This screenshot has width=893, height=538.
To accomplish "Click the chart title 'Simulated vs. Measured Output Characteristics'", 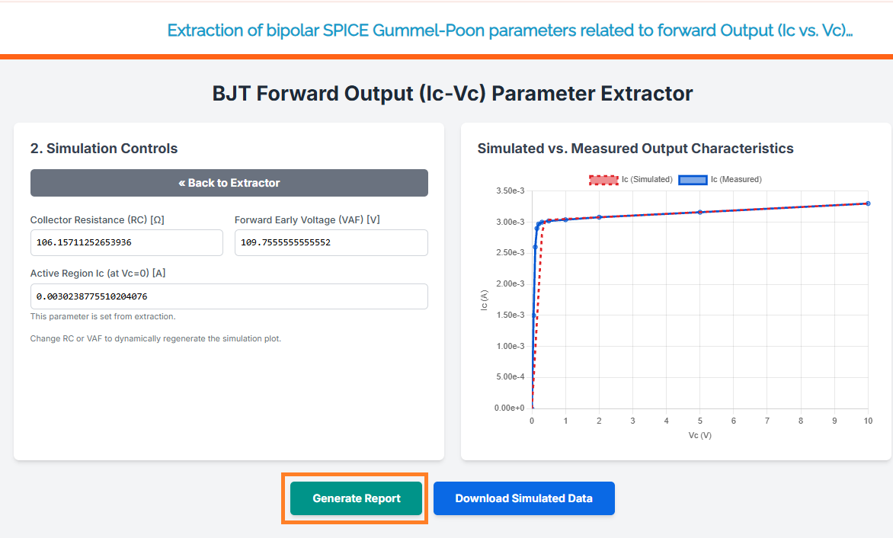I will pos(635,149).
